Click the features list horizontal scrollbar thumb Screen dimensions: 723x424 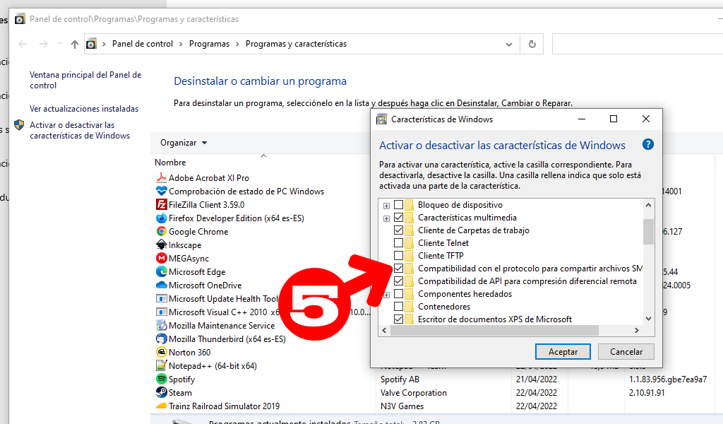pyautogui.click(x=495, y=330)
